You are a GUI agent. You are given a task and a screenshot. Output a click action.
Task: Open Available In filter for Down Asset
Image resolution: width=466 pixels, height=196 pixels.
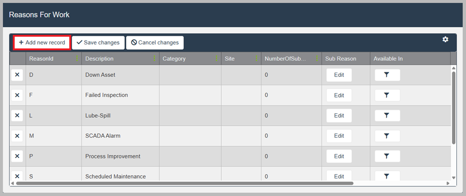pyautogui.click(x=387, y=75)
